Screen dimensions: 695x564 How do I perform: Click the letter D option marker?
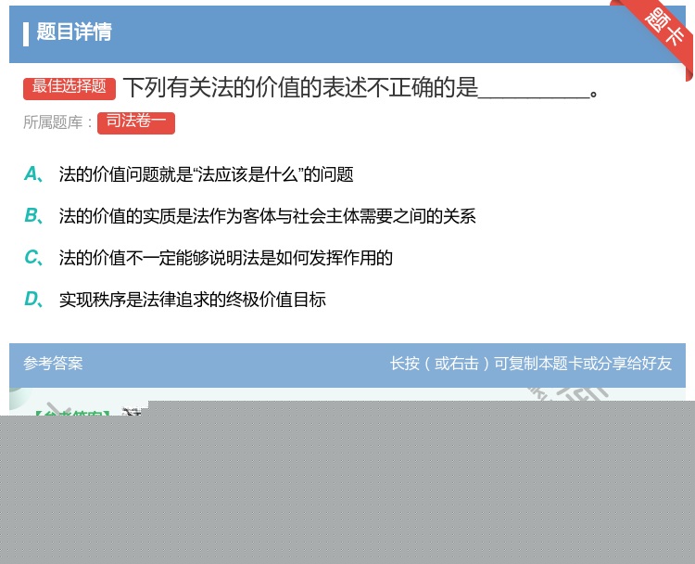[x=33, y=299]
